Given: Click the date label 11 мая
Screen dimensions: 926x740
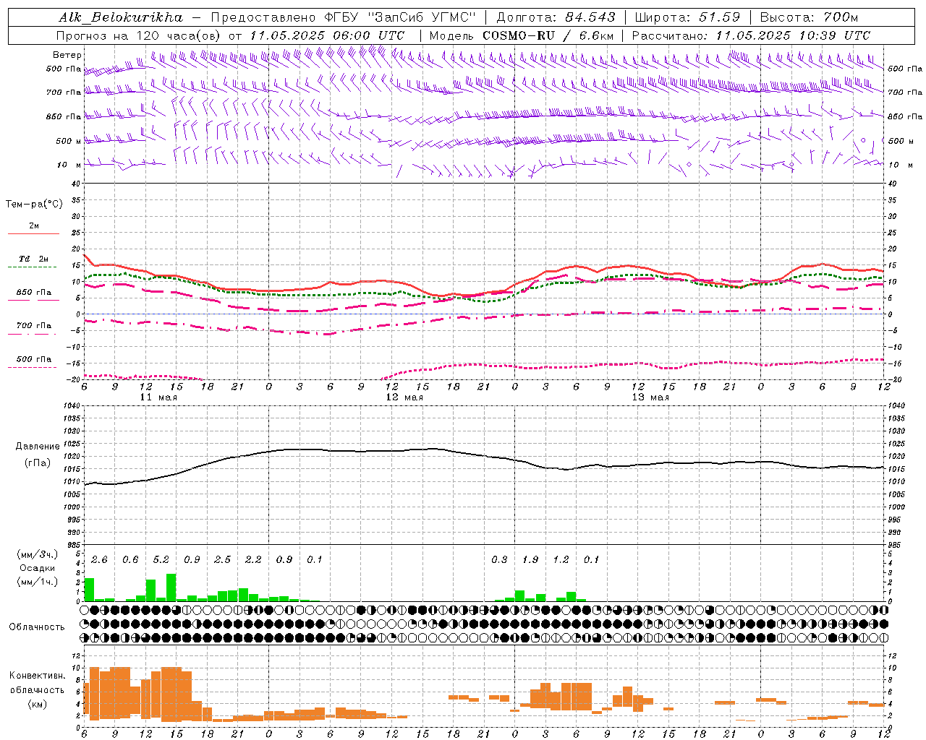Looking at the screenshot, I should click(x=158, y=397).
